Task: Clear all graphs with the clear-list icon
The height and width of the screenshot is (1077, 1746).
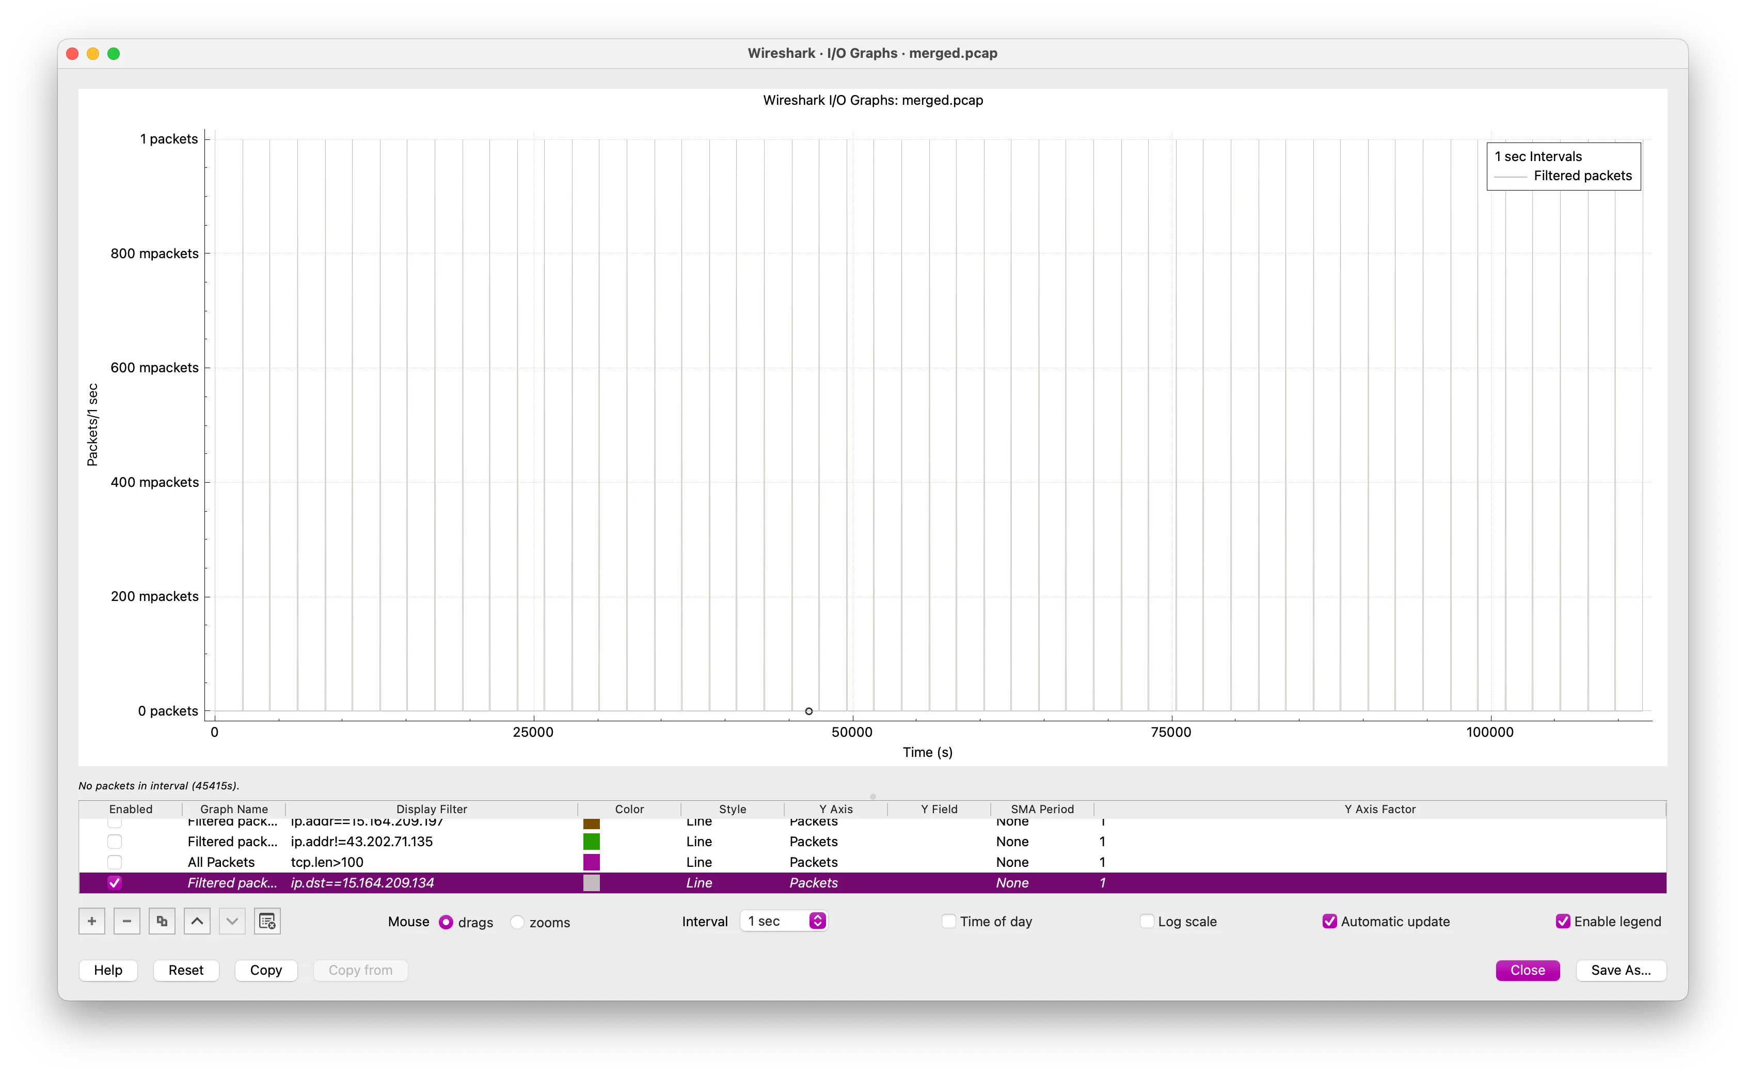Action: 267,920
